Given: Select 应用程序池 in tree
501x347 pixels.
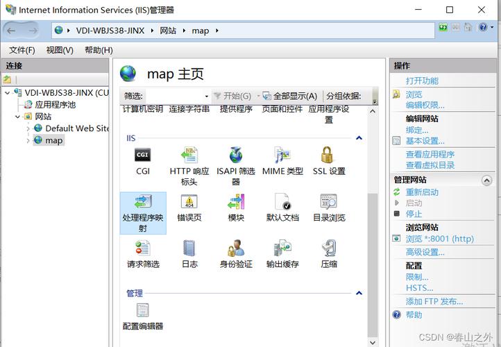Looking at the screenshot, I should pyautogui.click(x=56, y=105).
